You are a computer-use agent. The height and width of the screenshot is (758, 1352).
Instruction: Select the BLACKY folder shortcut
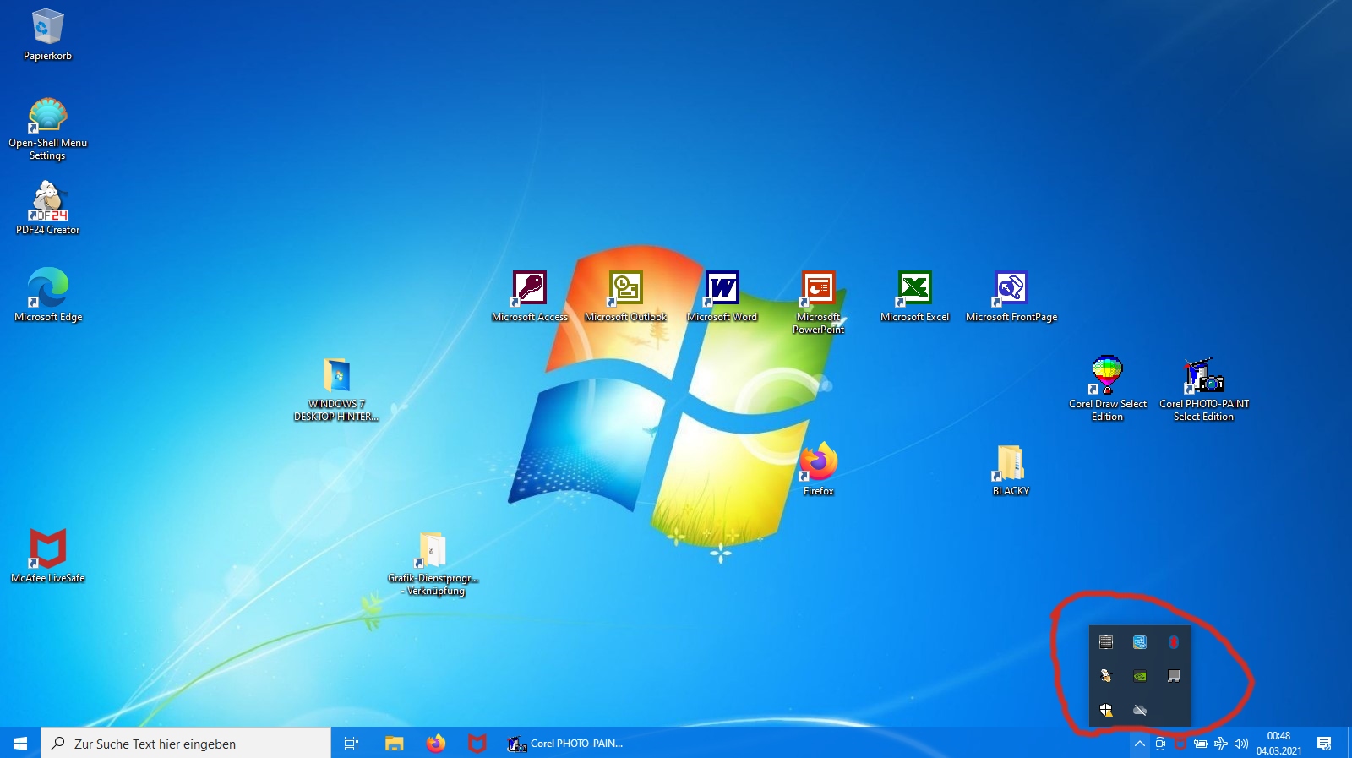pyautogui.click(x=1011, y=469)
